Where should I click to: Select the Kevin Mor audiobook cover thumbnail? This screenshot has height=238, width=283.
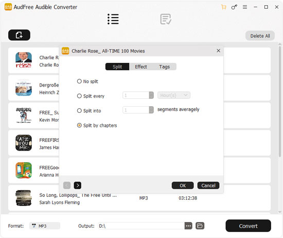pyautogui.click(x=24, y=115)
